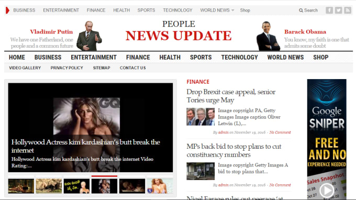Open the CONTACT US page
Image resolution: width=356 pixels, height=200 pixels.
tap(133, 68)
